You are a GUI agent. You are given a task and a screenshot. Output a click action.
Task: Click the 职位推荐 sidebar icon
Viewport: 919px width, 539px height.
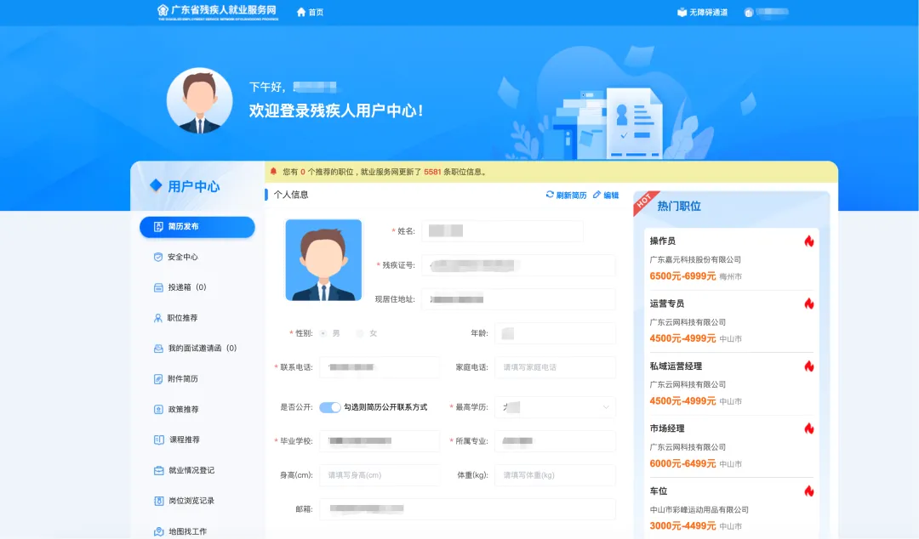pyautogui.click(x=157, y=318)
